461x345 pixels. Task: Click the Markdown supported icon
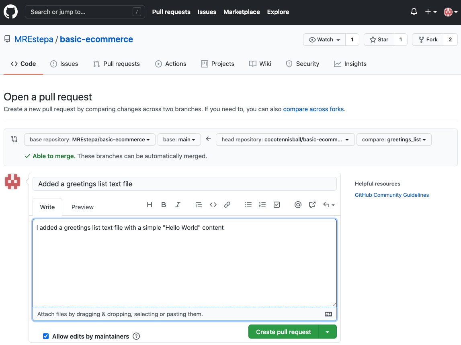[328, 314]
